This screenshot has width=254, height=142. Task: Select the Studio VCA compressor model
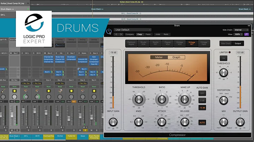143,43
